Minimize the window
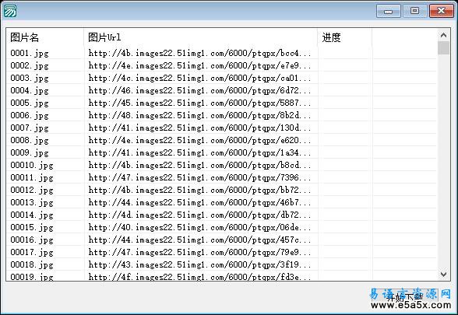Viewport: 458px width, 315px height. pyautogui.click(x=388, y=11)
